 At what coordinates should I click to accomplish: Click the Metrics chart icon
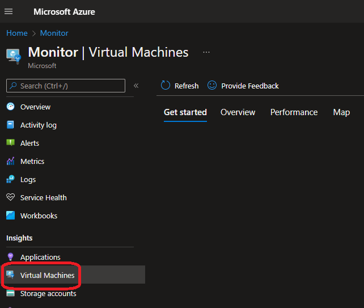click(x=10, y=161)
